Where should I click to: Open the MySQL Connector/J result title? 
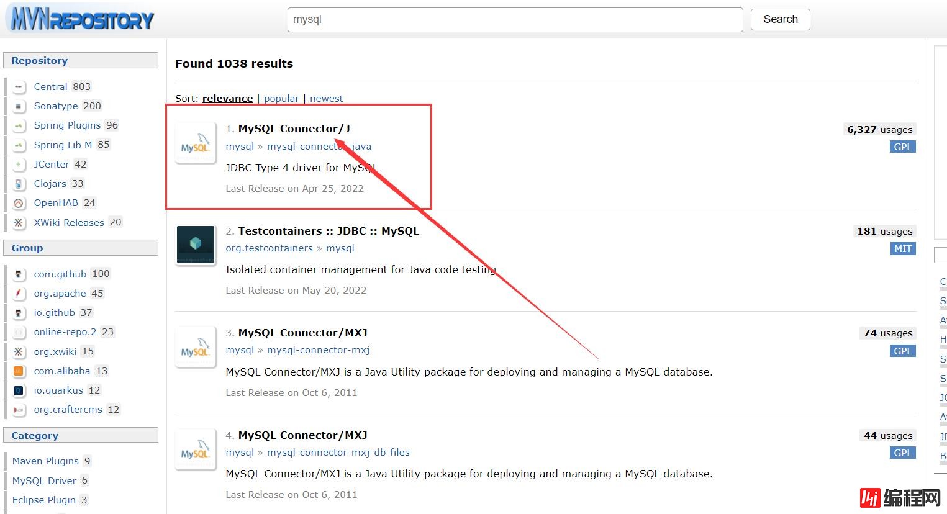pos(294,128)
